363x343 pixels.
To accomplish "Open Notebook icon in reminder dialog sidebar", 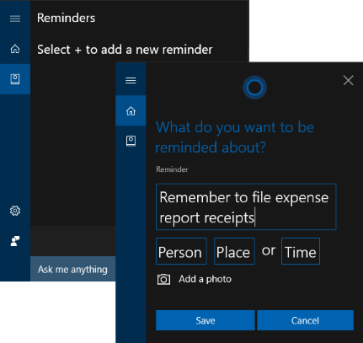I will [x=131, y=141].
